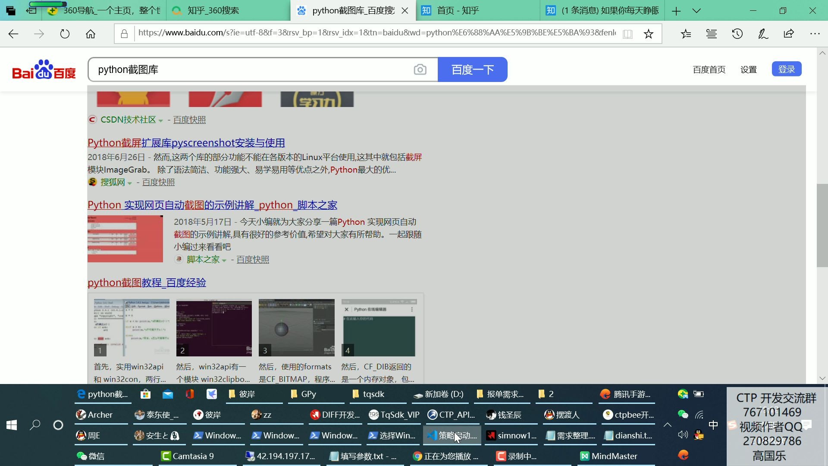828x466 pixels.
Task: Search by image camera icon
Action: [420, 69]
